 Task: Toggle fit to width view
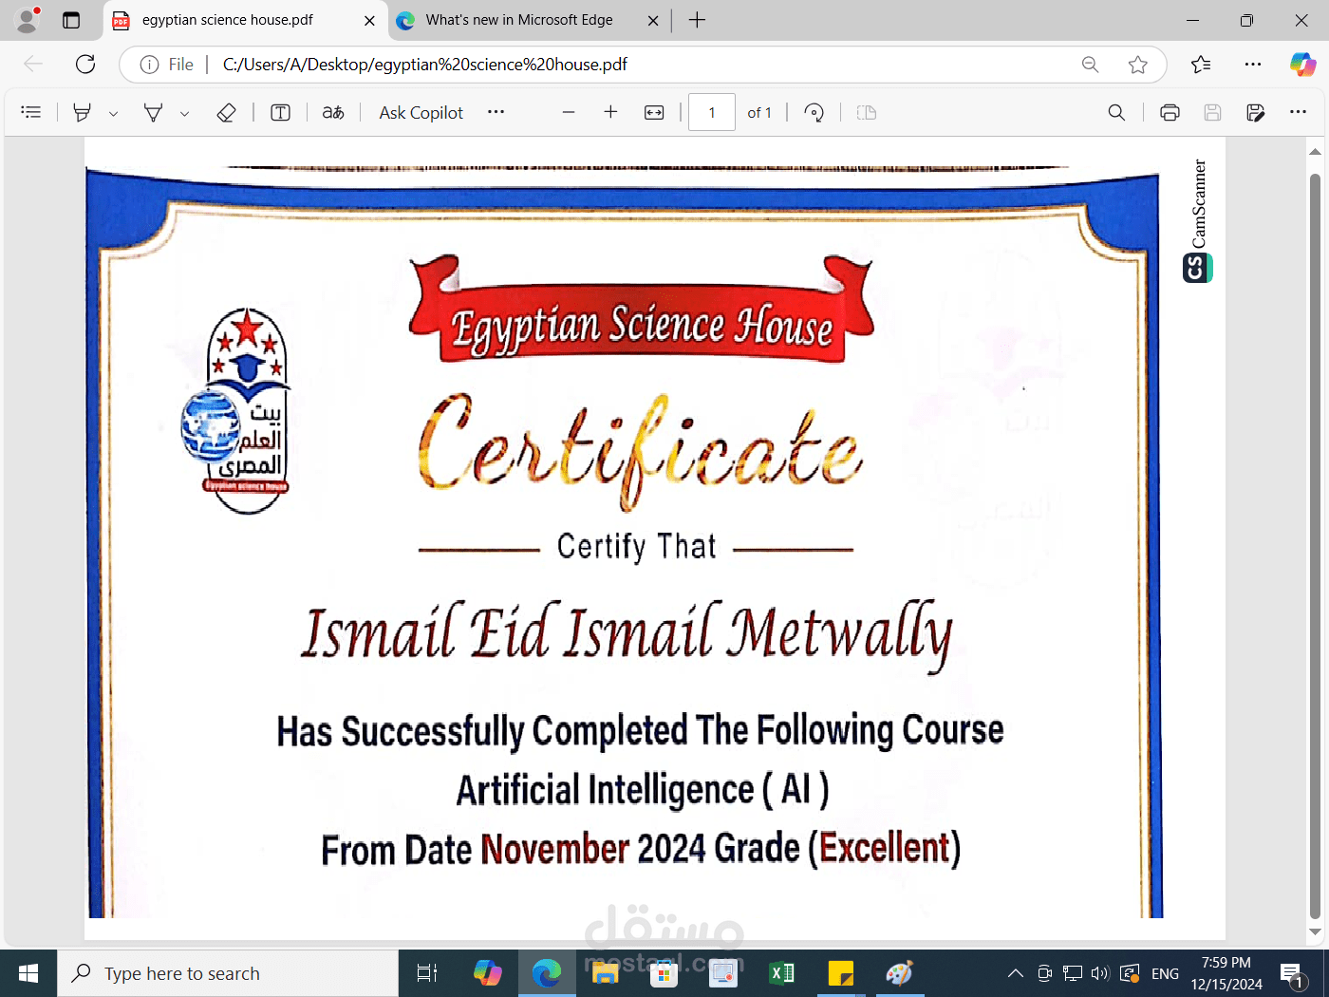click(654, 112)
